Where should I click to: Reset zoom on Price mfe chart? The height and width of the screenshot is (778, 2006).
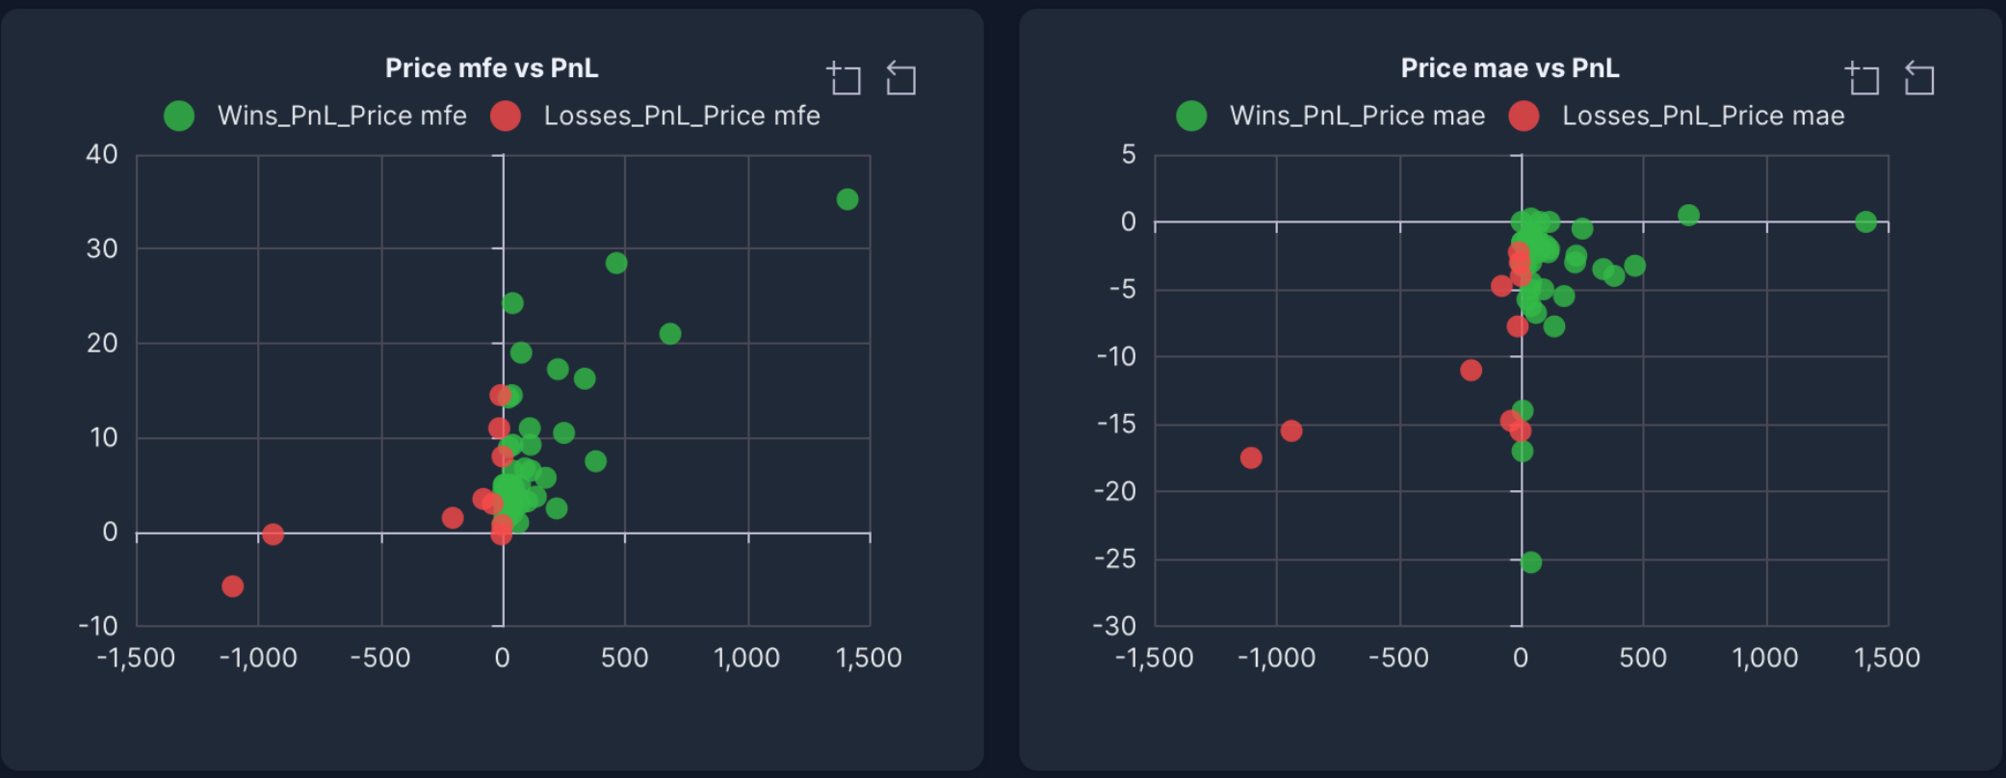[x=900, y=78]
